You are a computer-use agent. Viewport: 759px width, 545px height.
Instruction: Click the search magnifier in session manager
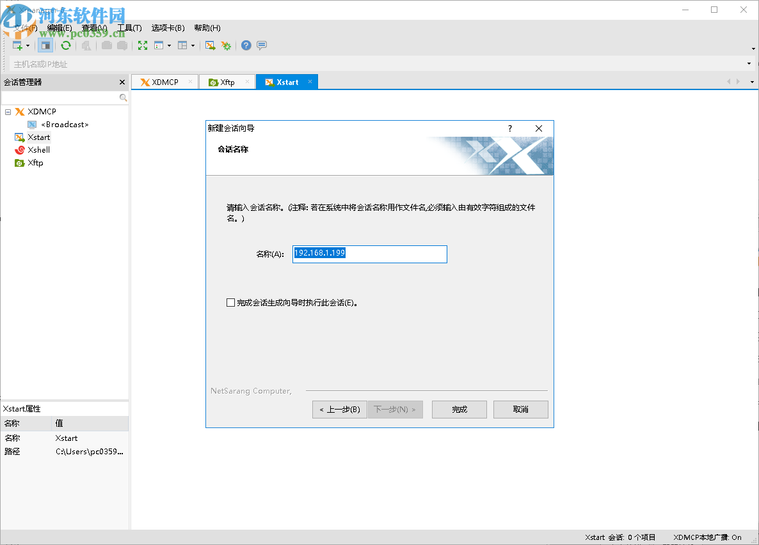(x=122, y=97)
